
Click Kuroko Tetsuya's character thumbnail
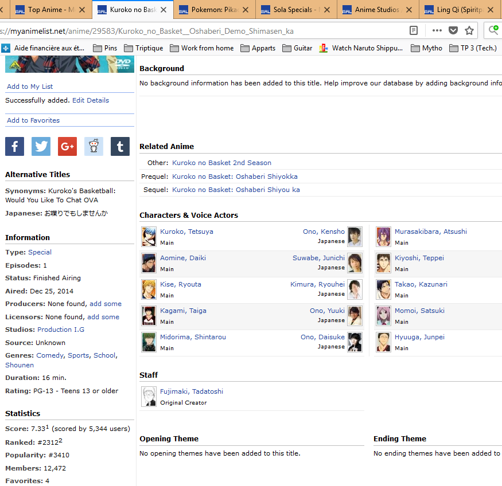click(x=149, y=236)
